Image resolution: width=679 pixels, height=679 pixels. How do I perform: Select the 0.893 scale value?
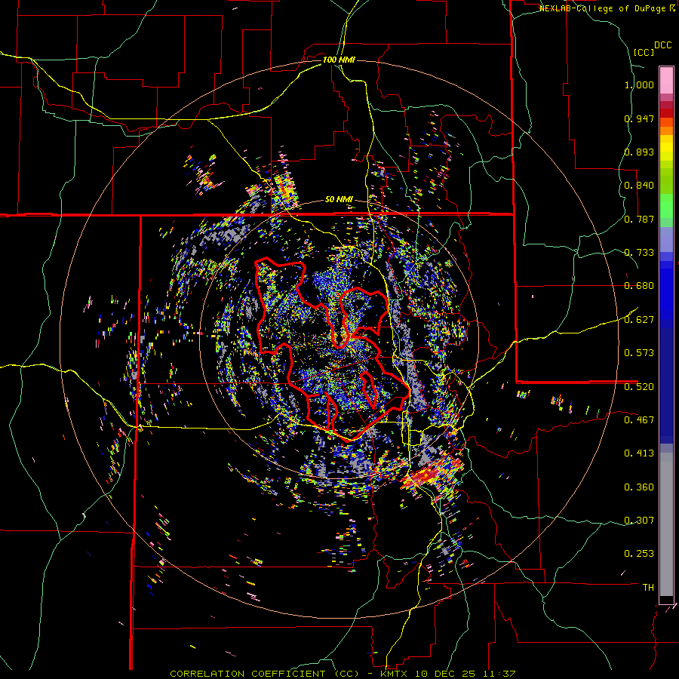[639, 152]
